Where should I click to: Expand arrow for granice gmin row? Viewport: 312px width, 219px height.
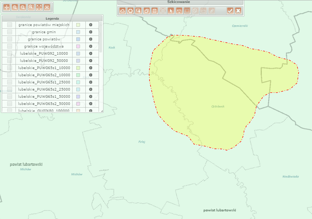pyautogui.click(x=91, y=32)
